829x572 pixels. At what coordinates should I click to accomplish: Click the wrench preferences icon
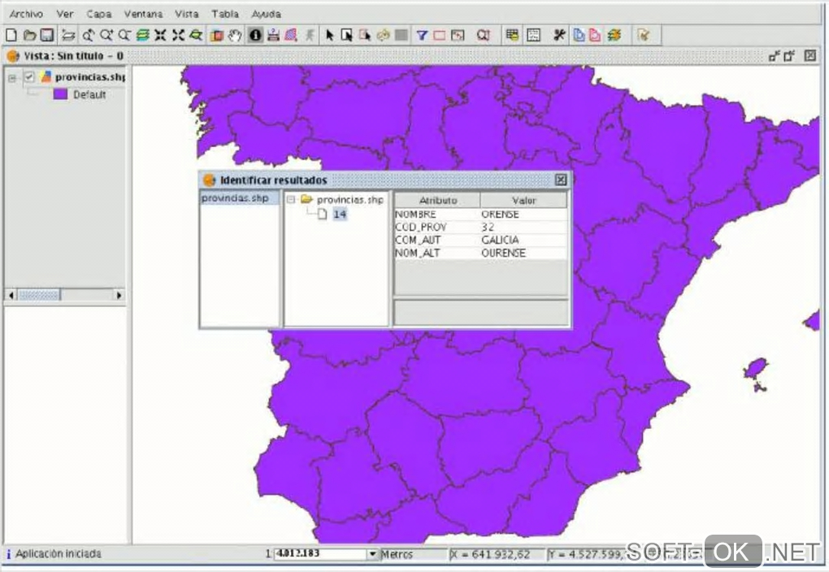click(x=559, y=36)
